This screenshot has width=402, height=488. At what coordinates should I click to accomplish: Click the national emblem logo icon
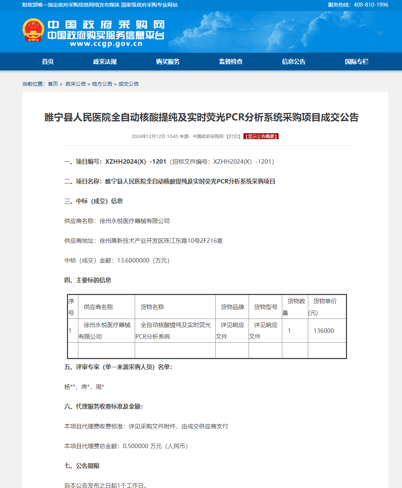(33, 30)
